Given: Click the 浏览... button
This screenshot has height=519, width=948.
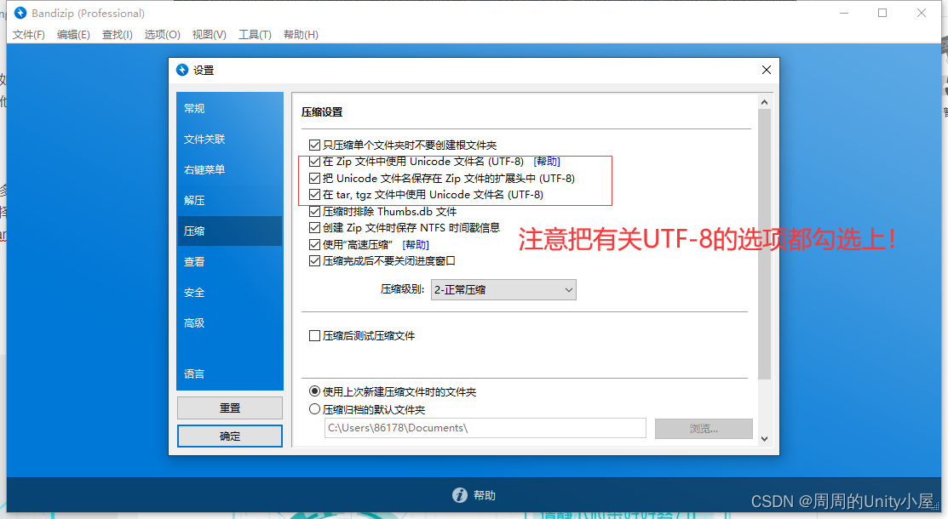Looking at the screenshot, I should [x=704, y=428].
